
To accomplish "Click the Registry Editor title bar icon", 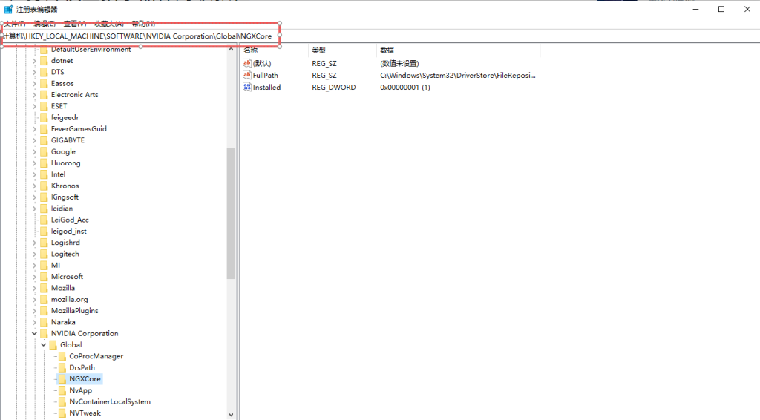I will (x=8, y=9).
